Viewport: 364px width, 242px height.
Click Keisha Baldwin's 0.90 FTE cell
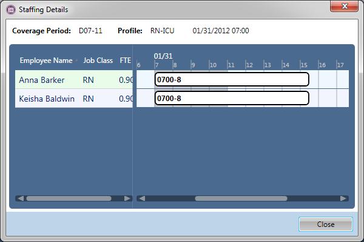[x=126, y=98]
